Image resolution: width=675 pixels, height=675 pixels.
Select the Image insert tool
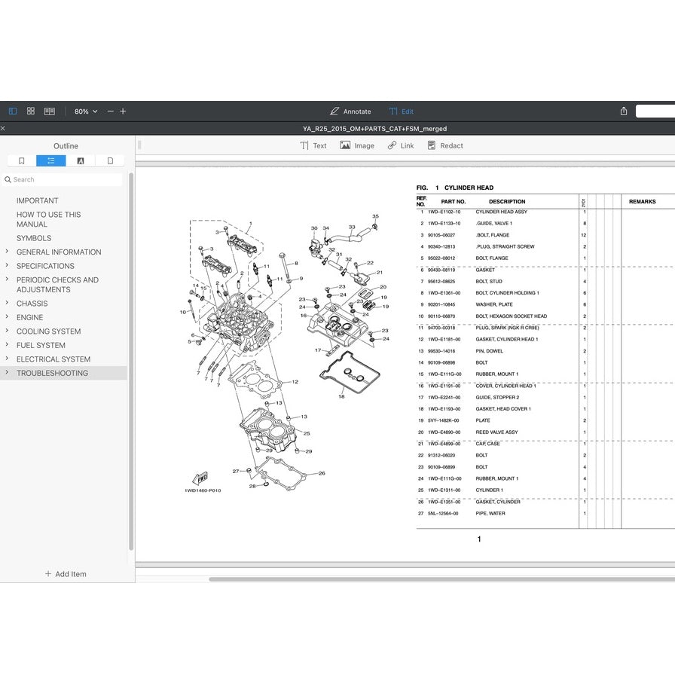pyautogui.click(x=357, y=145)
